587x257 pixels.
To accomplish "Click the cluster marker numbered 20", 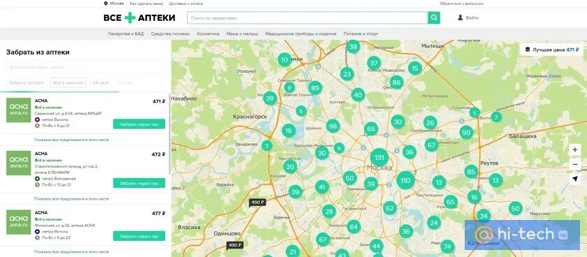I will pyautogui.click(x=290, y=167).
